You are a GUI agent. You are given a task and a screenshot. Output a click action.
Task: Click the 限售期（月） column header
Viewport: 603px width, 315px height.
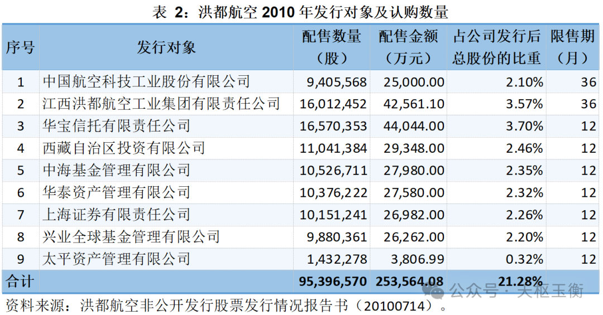(572, 47)
